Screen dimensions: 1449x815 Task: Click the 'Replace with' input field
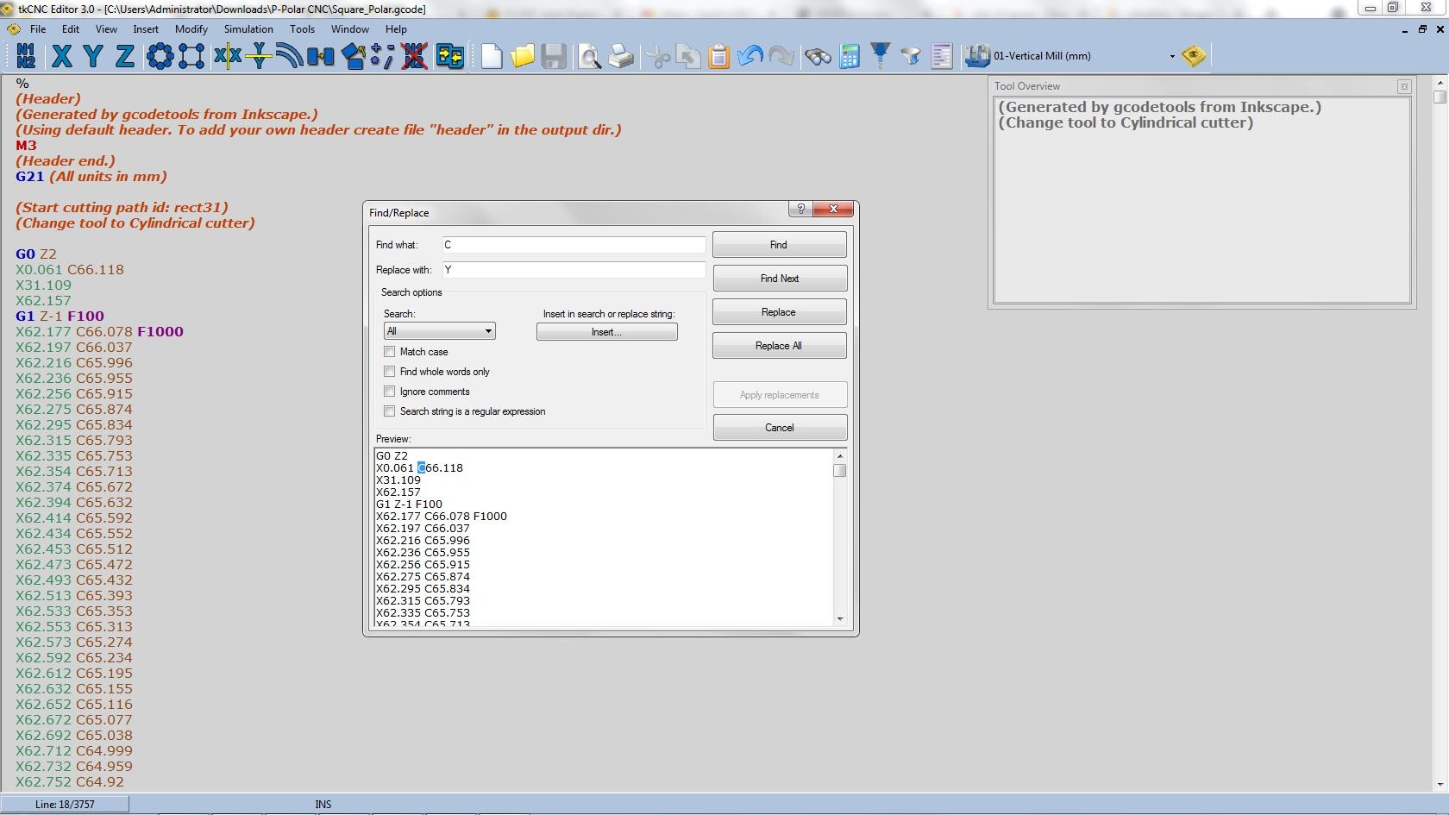point(574,270)
